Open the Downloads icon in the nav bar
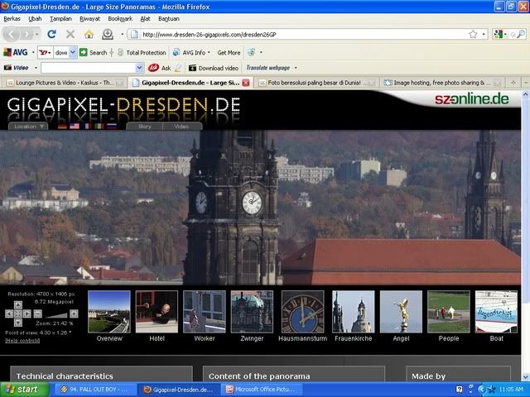The width and height of the screenshot is (530, 397). (108, 34)
